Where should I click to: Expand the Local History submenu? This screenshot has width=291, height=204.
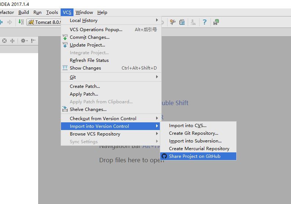[x=111, y=21]
